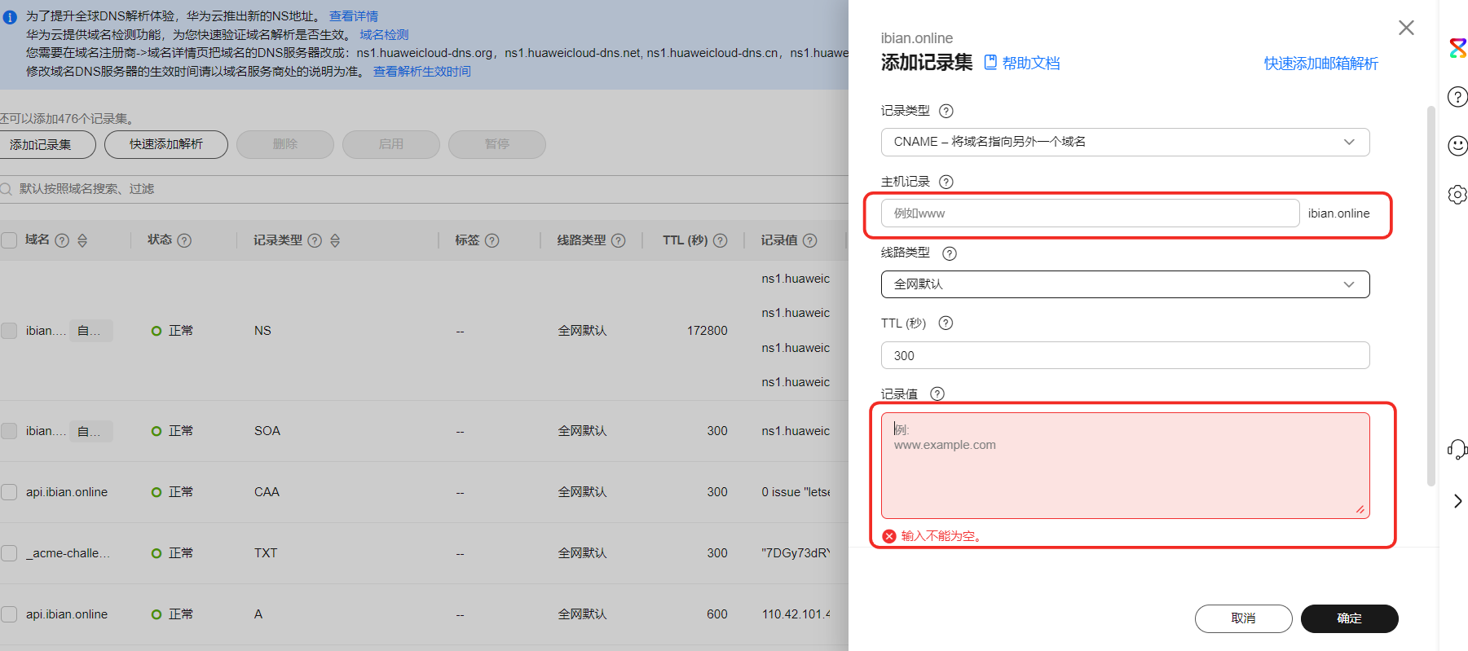Click help icon beside 标签 column header
Viewport: 1468px width, 651px height.
pyautogui.click(x=492, y=240)
